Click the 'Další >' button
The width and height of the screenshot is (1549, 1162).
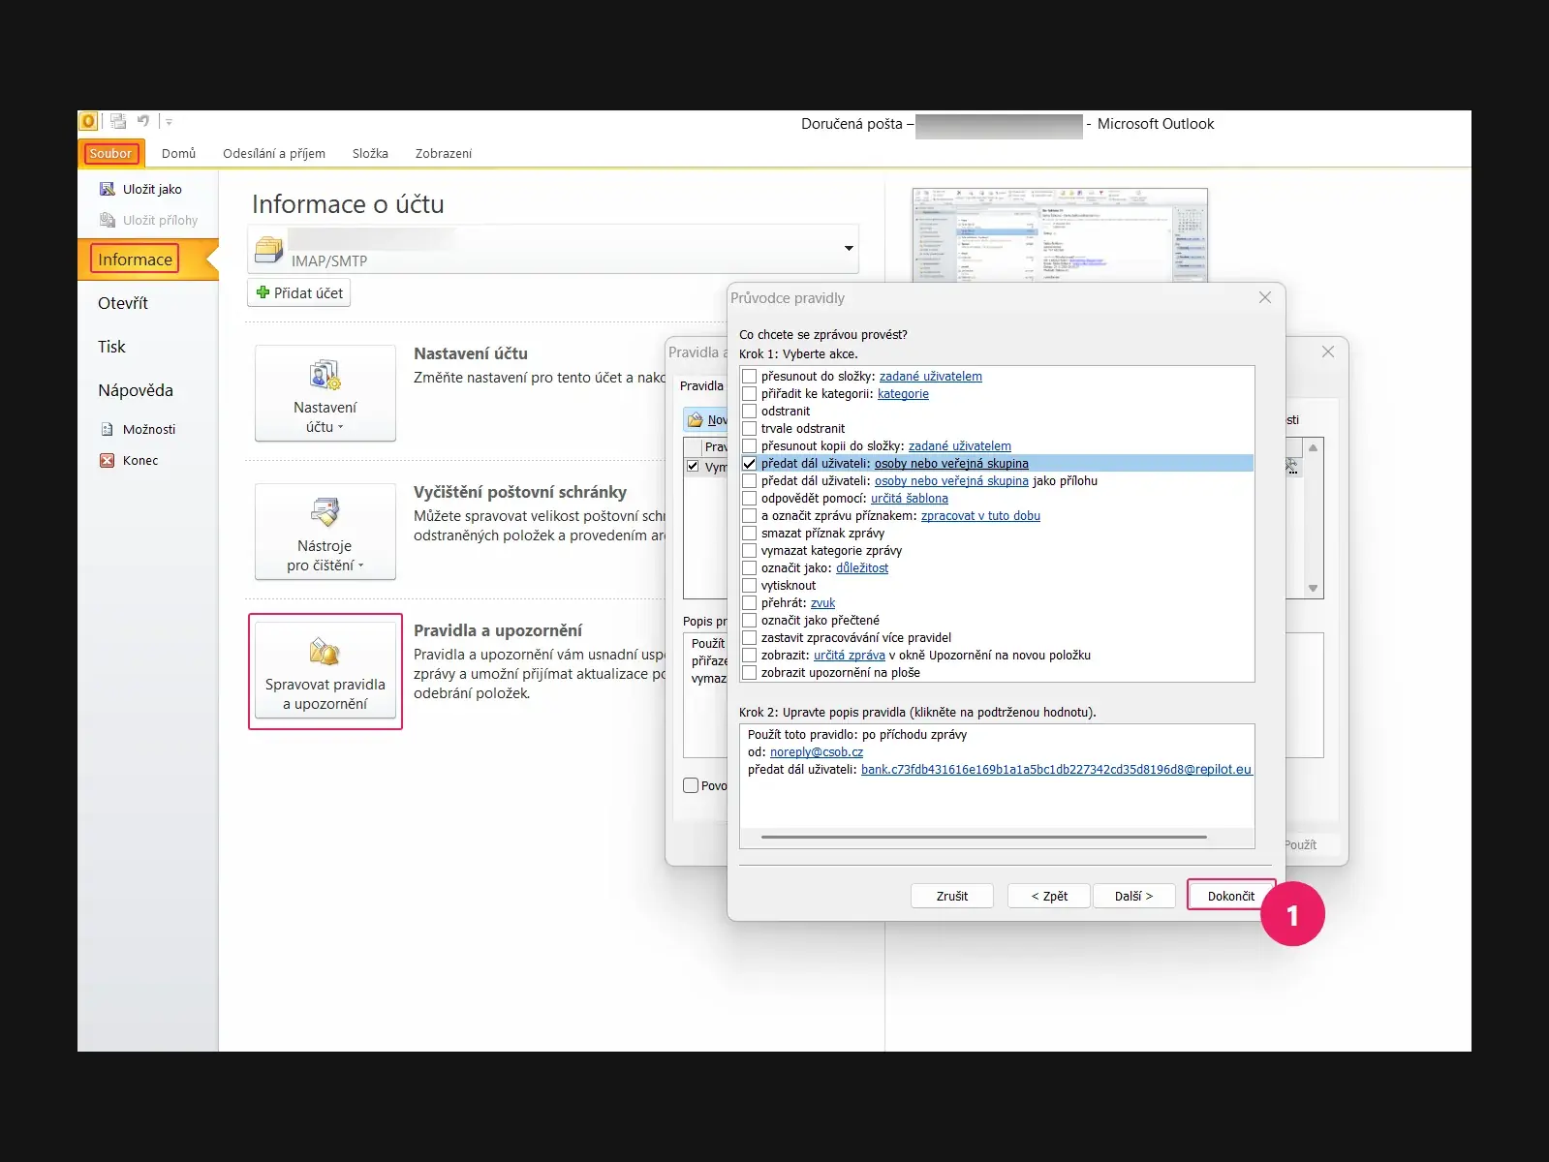pyautogui.click(x=1133, y=896)
